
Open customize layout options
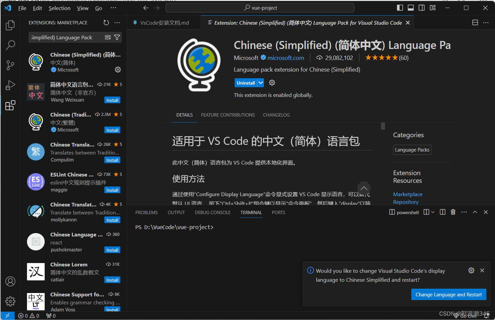coord(433,8)
